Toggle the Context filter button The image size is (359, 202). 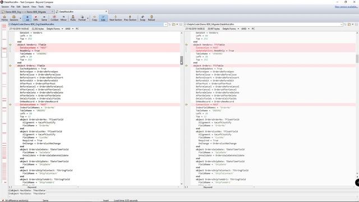click(x=54, y=18)
